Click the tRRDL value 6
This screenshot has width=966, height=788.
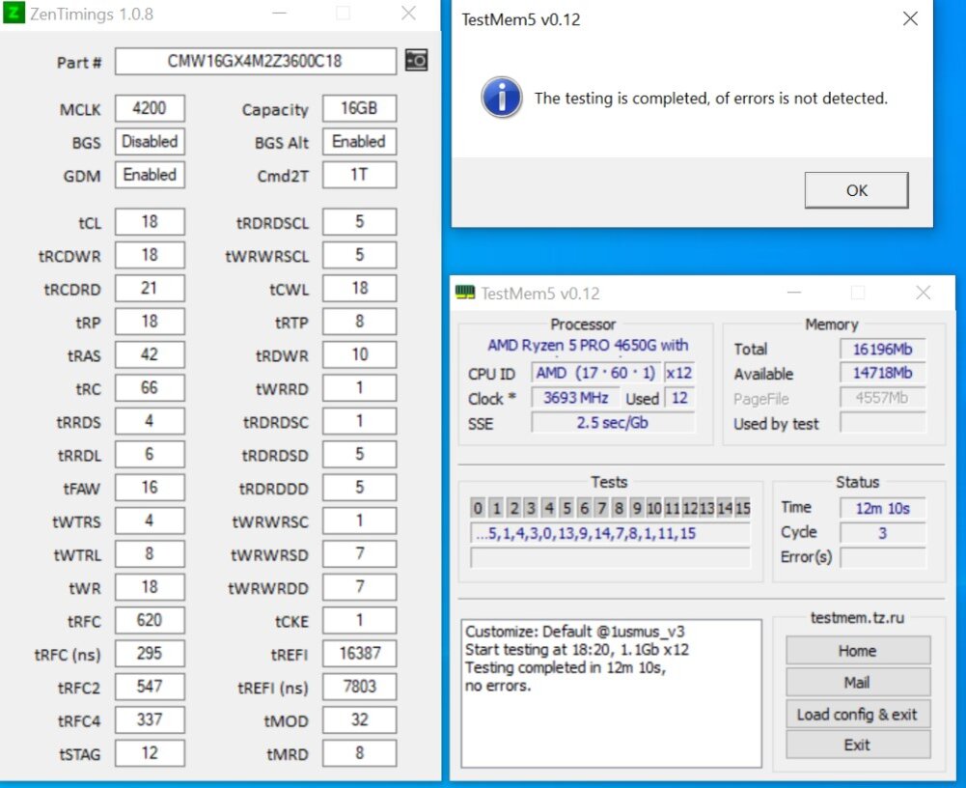[x=150, y=455]
